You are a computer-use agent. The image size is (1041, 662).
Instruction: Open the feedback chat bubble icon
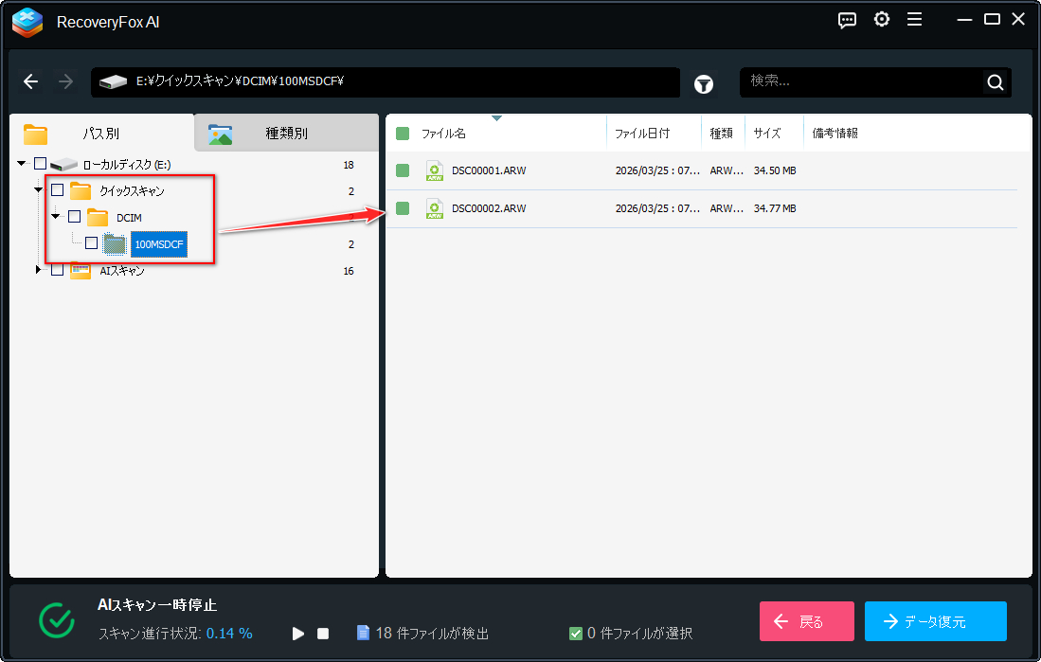[x=847, y=21]
